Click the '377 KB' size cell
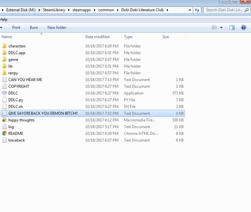251x212 pixels. click(178, 93)
